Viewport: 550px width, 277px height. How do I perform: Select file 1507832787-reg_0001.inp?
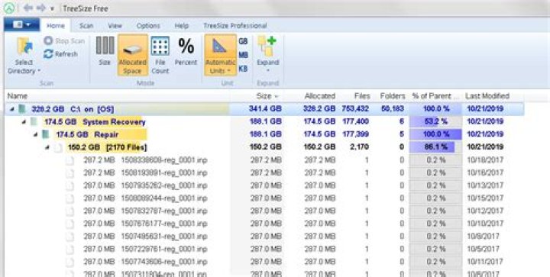click(x=164, y=211)
